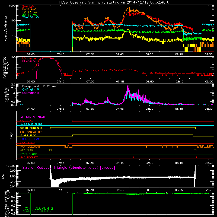217x217 pixels.
Task: Click the blue 'ECLIPSE FLAG' label
Action: point(30,139)
